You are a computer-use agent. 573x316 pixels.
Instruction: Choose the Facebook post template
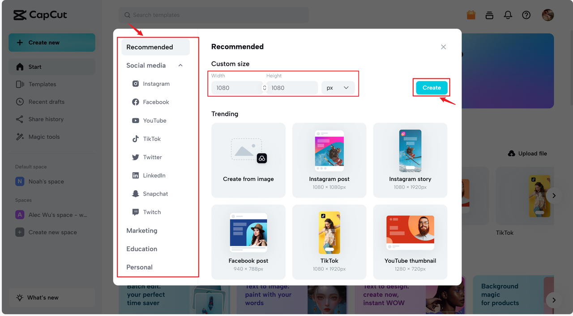248,242
